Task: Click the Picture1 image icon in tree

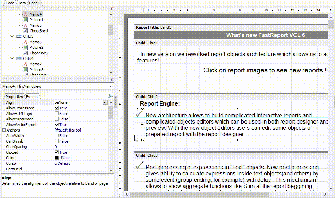Action: coord(25,20)
